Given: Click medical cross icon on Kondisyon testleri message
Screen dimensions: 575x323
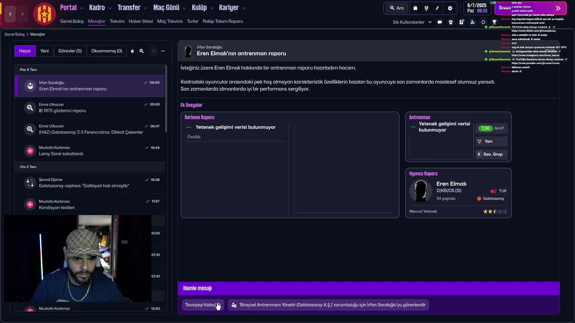Looking at the screenshot, I should click(30, 205).
